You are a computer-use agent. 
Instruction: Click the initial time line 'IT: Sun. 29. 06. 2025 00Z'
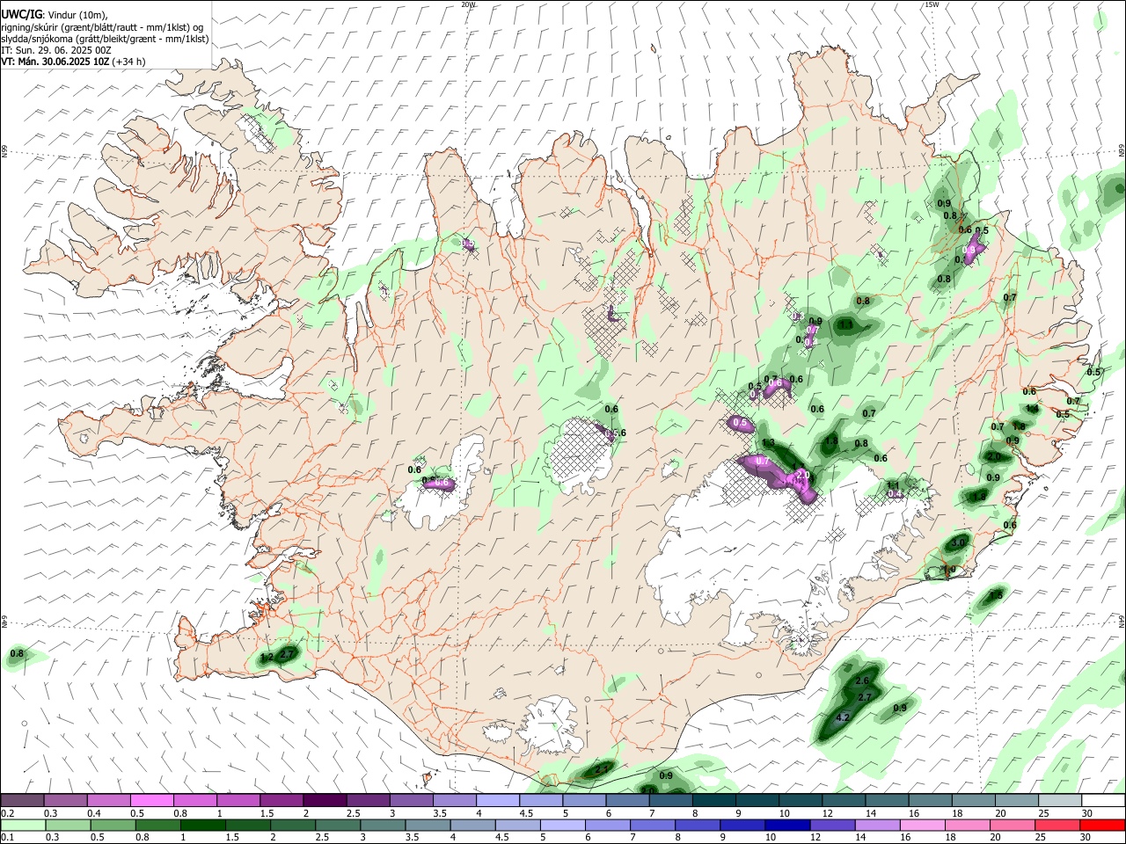pyautogui.click(x=56, y=50)
